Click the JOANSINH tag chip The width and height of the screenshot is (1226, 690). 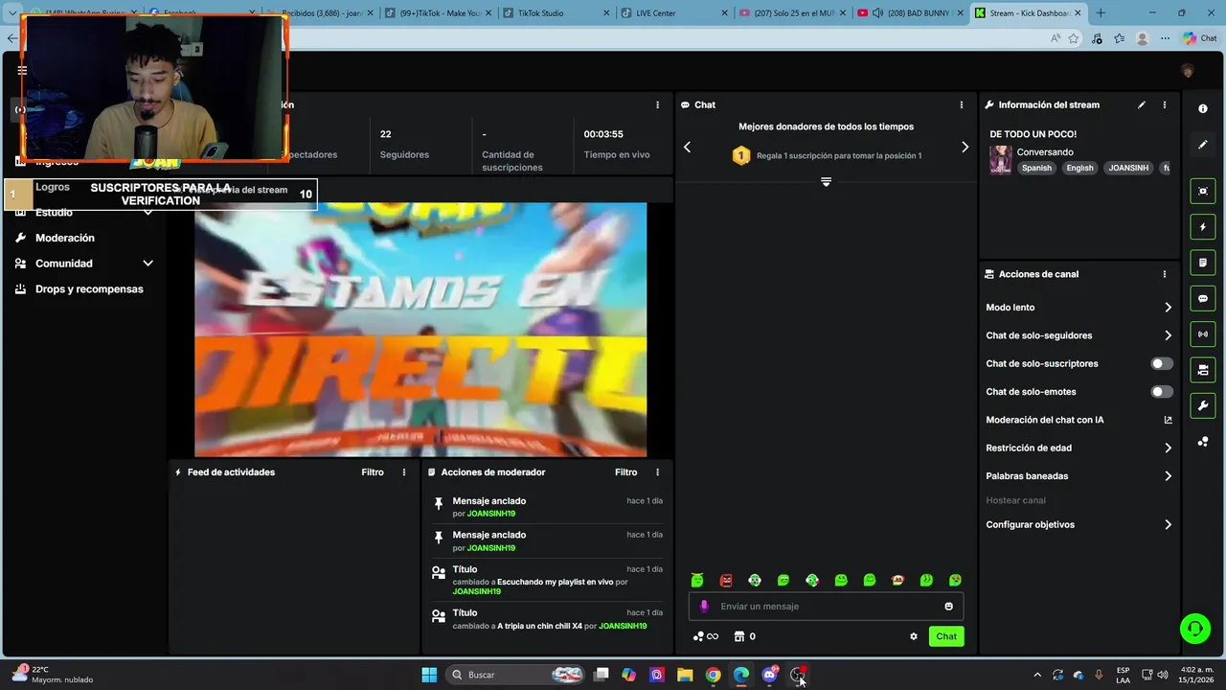[x=1128, y=168]
